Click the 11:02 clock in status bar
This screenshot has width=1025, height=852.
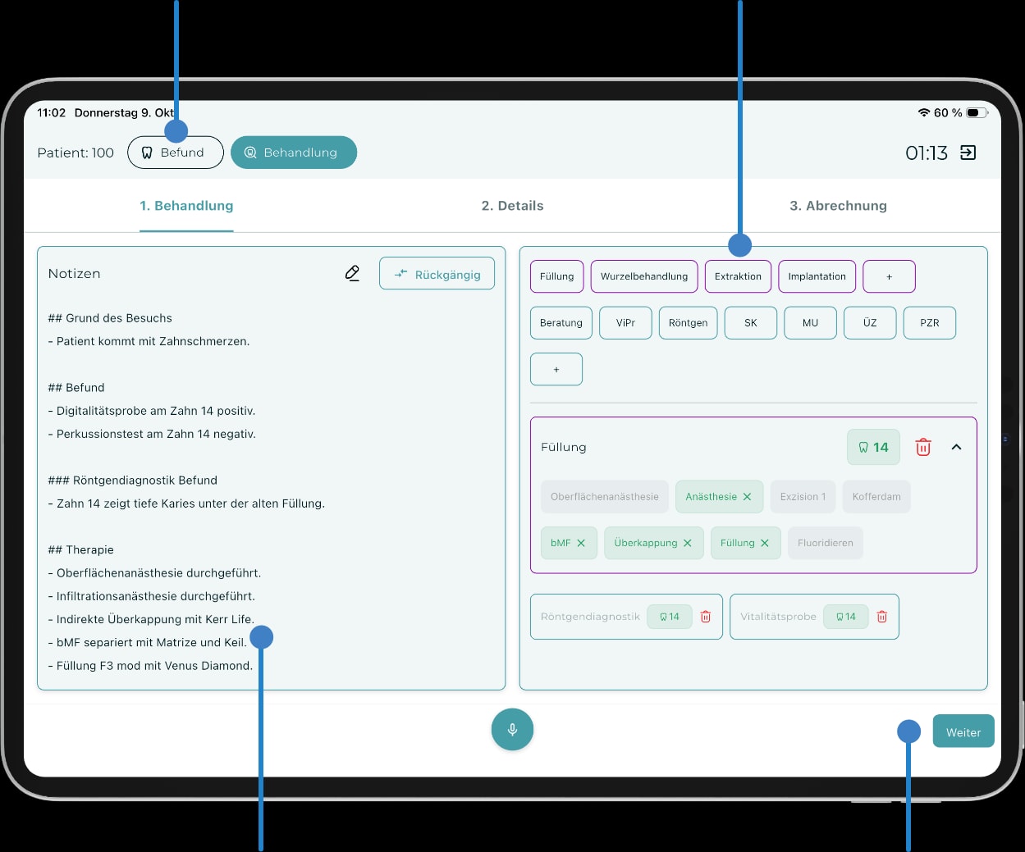tap(51, 112)
